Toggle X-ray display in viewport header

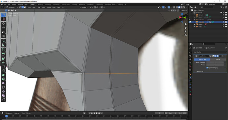pyautogui.click(x=174, y=7)
